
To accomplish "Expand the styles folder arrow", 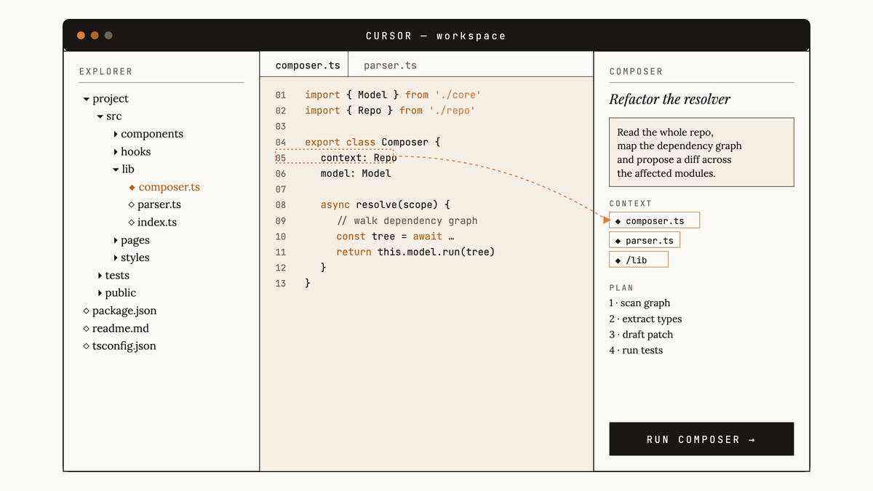I will 116,258.
